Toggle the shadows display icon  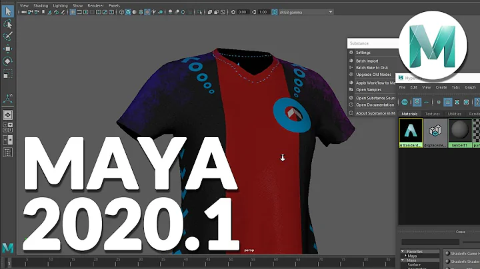coord(161,12)
